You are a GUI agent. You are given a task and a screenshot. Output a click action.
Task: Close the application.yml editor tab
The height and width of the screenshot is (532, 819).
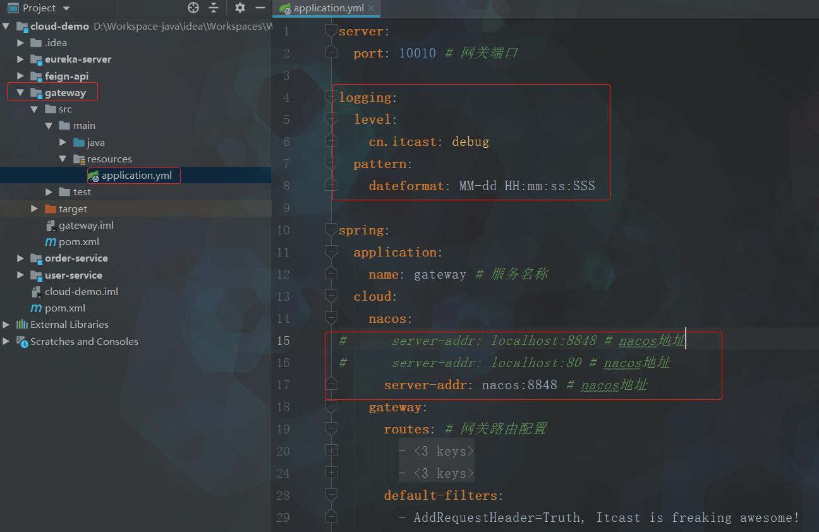[x=372, y=8]
